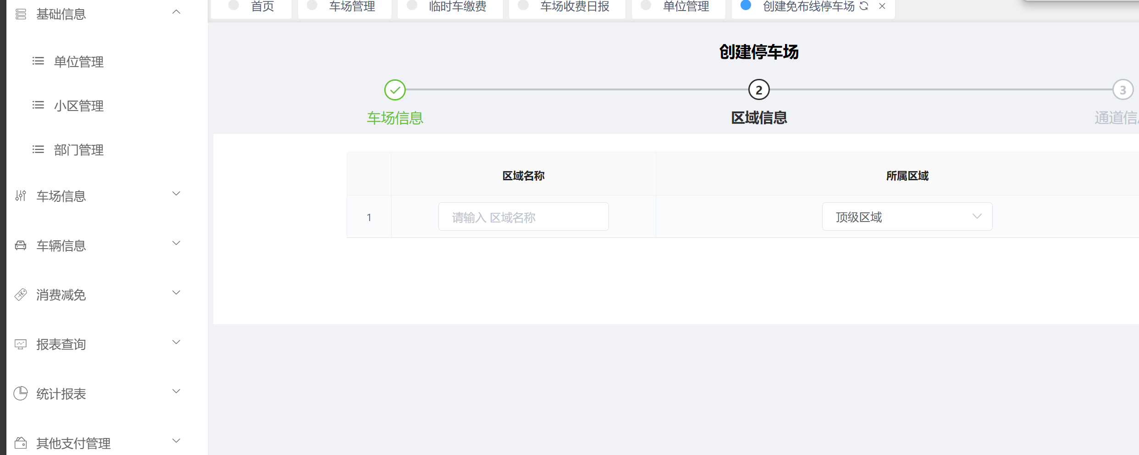Image resolution: width=1139 pixels, height=455 pixels.
Task: Click the list icon beside 小区管理
Action: [38, 105]
